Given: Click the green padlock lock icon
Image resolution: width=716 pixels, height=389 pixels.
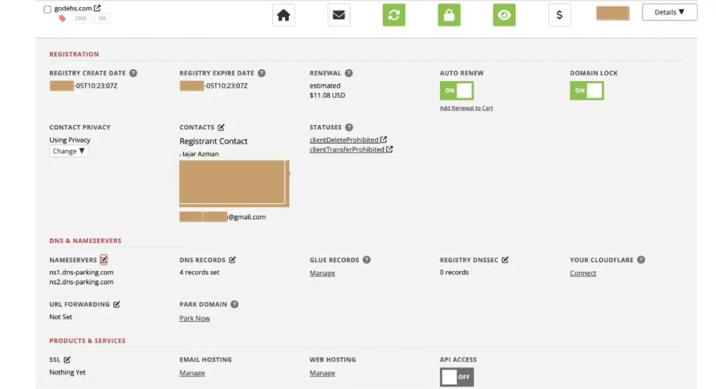Looking at the screenshot, I should [x=449, y=15].
